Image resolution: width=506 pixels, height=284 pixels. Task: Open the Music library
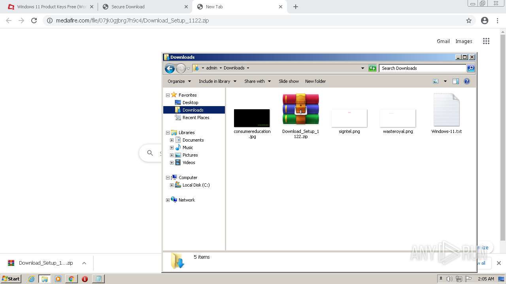(x=187, y=148)
